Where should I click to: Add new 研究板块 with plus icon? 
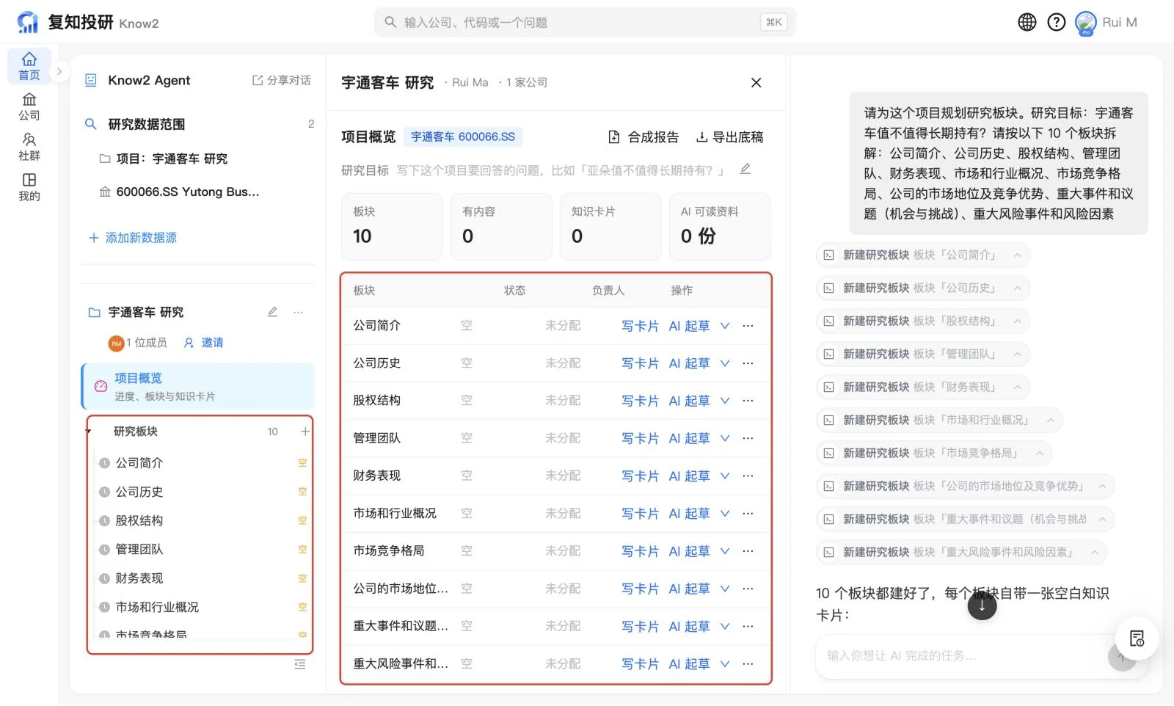pyautogui.click(x=305, y=432)
